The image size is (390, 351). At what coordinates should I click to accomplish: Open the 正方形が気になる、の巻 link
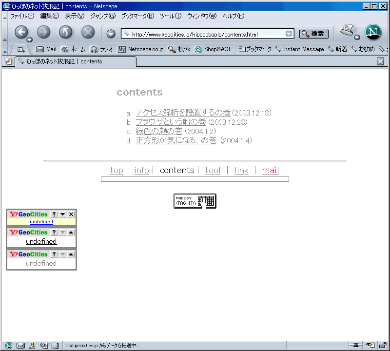176,140
